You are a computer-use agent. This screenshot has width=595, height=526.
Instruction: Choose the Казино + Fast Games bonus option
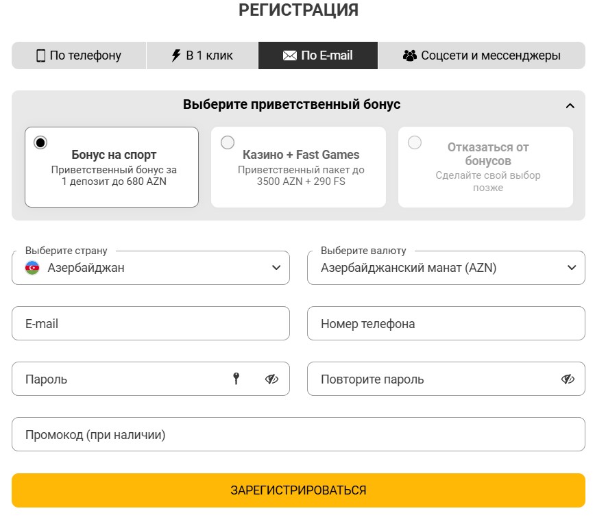(x=228, y=142)
